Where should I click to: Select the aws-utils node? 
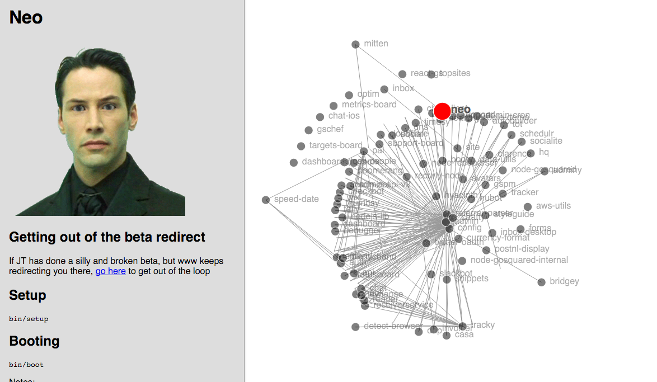[x=528, y=206]
